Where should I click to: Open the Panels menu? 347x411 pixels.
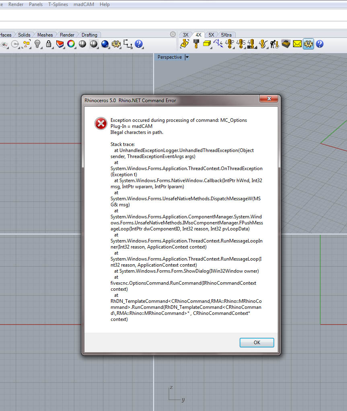[x=36, y=4]
